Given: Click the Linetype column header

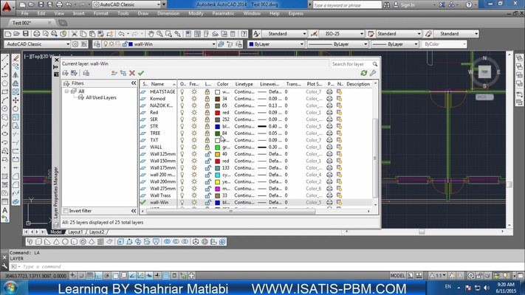Looking at the screenshot, I should [244, 84].
